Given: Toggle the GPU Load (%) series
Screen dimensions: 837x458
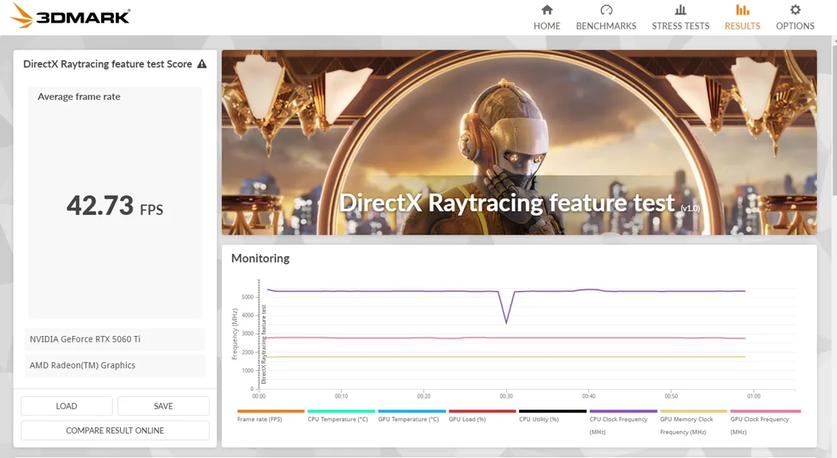Looking at the screenshot, I should pyautogui.click(x=481, y=411).
